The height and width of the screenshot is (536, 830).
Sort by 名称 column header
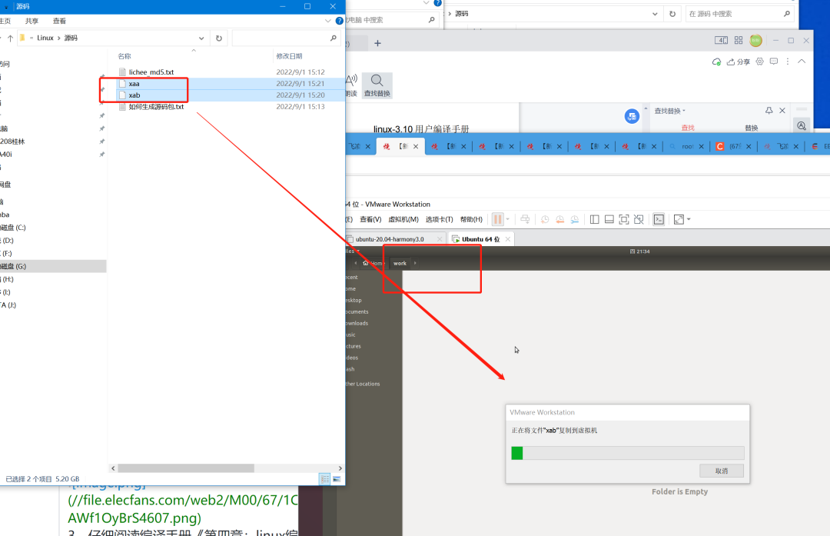[x=124, y=56]
